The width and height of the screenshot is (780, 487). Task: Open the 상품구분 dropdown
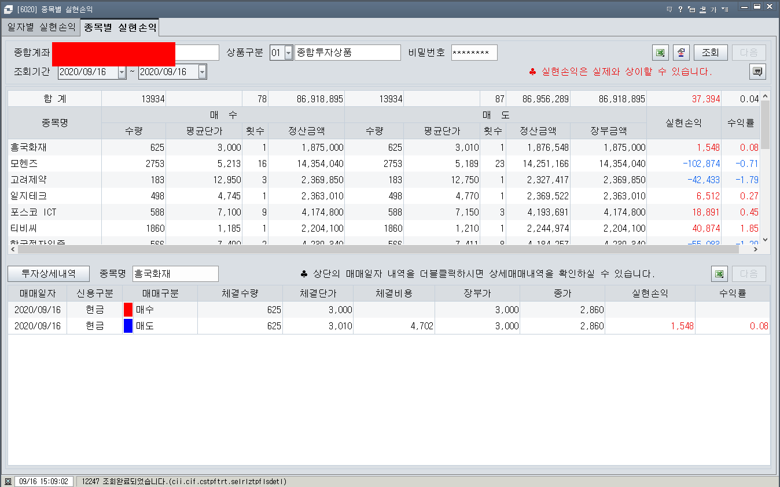[x=288, y=53]
